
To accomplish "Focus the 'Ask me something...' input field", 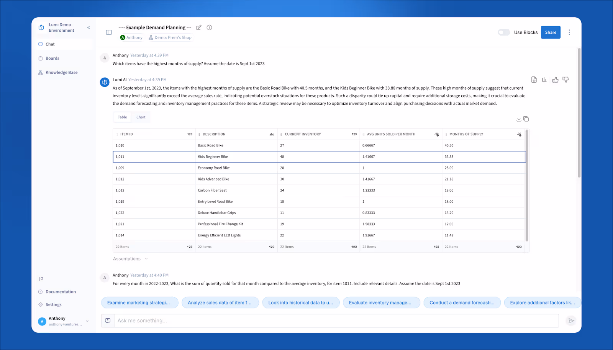I will pyautogui.click(x=336, y=321).
